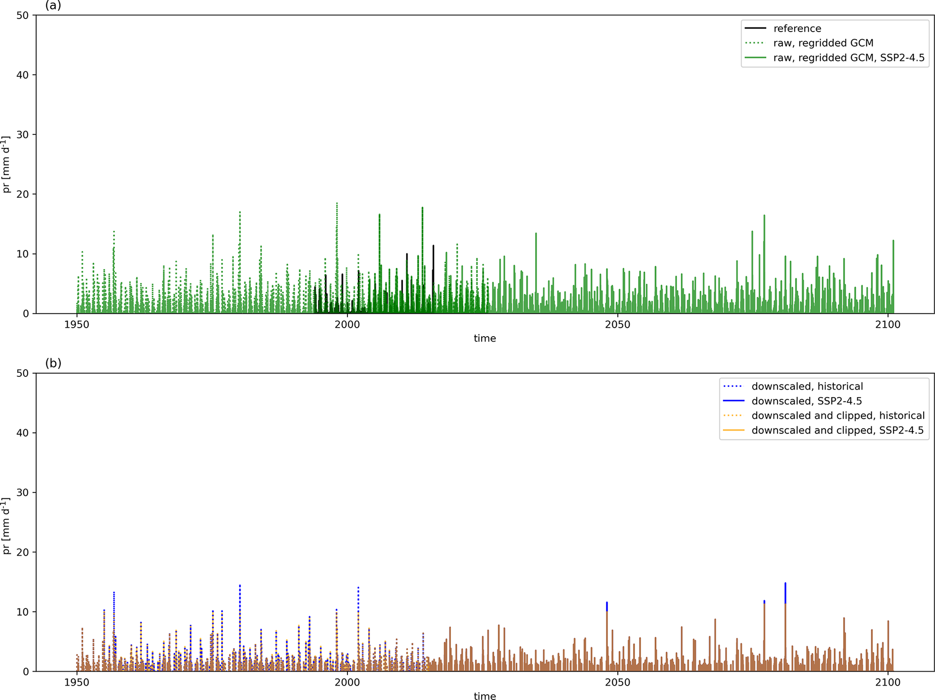Click the 'time' axis label under panel (a)

[x=484, y=338]
